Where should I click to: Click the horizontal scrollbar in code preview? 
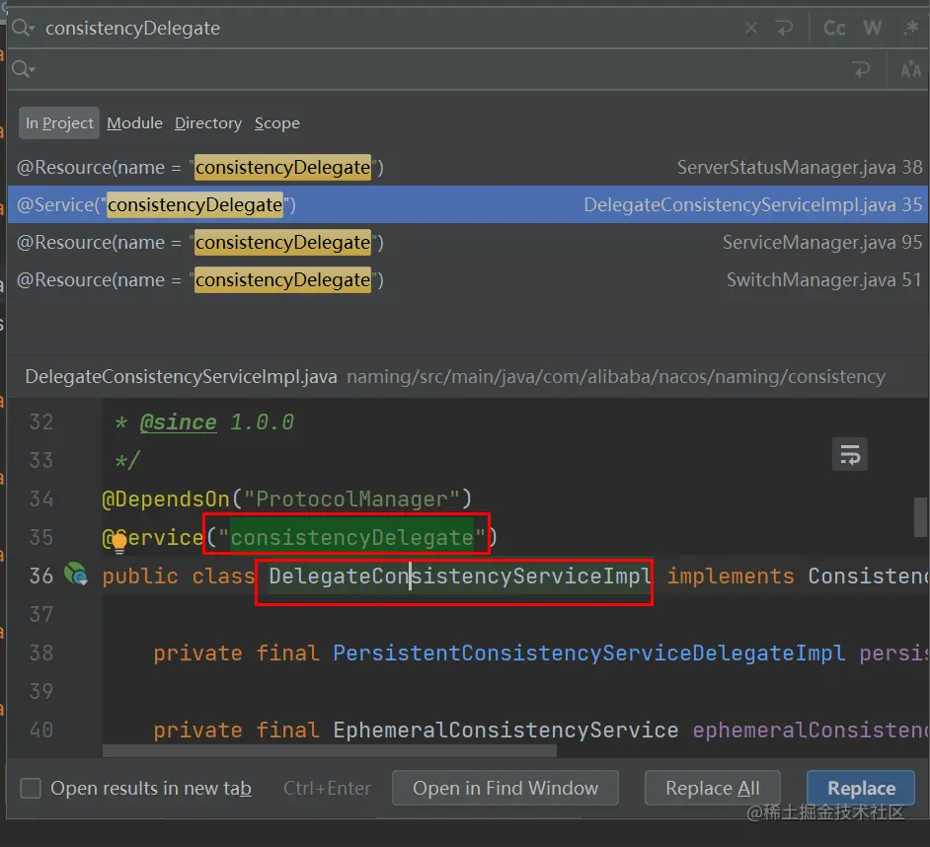click(329, 751)
